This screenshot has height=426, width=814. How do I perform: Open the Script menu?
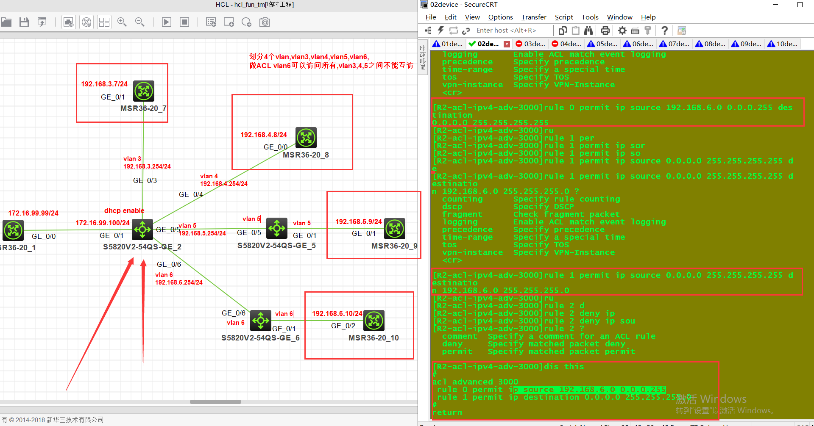pos(563,17)
